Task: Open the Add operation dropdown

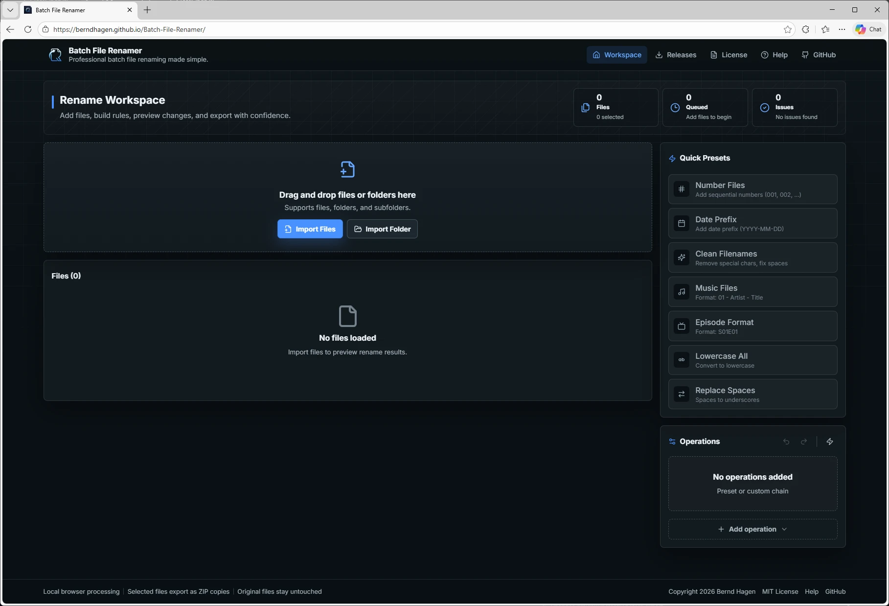Action: click(x=752, y=529)
